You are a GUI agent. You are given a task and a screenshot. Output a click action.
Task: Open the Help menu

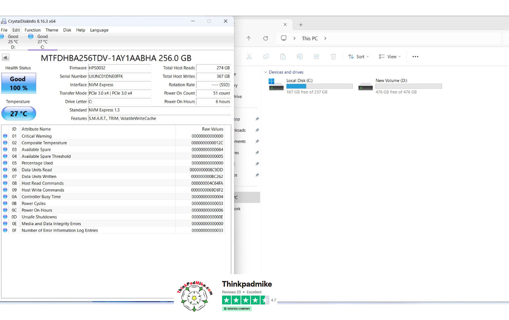pos(81,30)
